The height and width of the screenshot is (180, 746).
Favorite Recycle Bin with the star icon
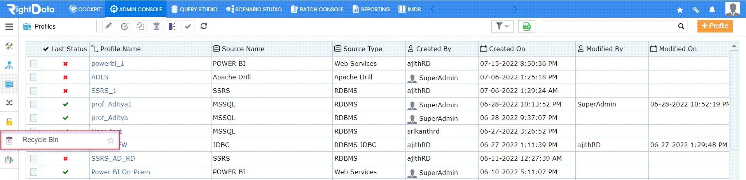coord(111,141)
